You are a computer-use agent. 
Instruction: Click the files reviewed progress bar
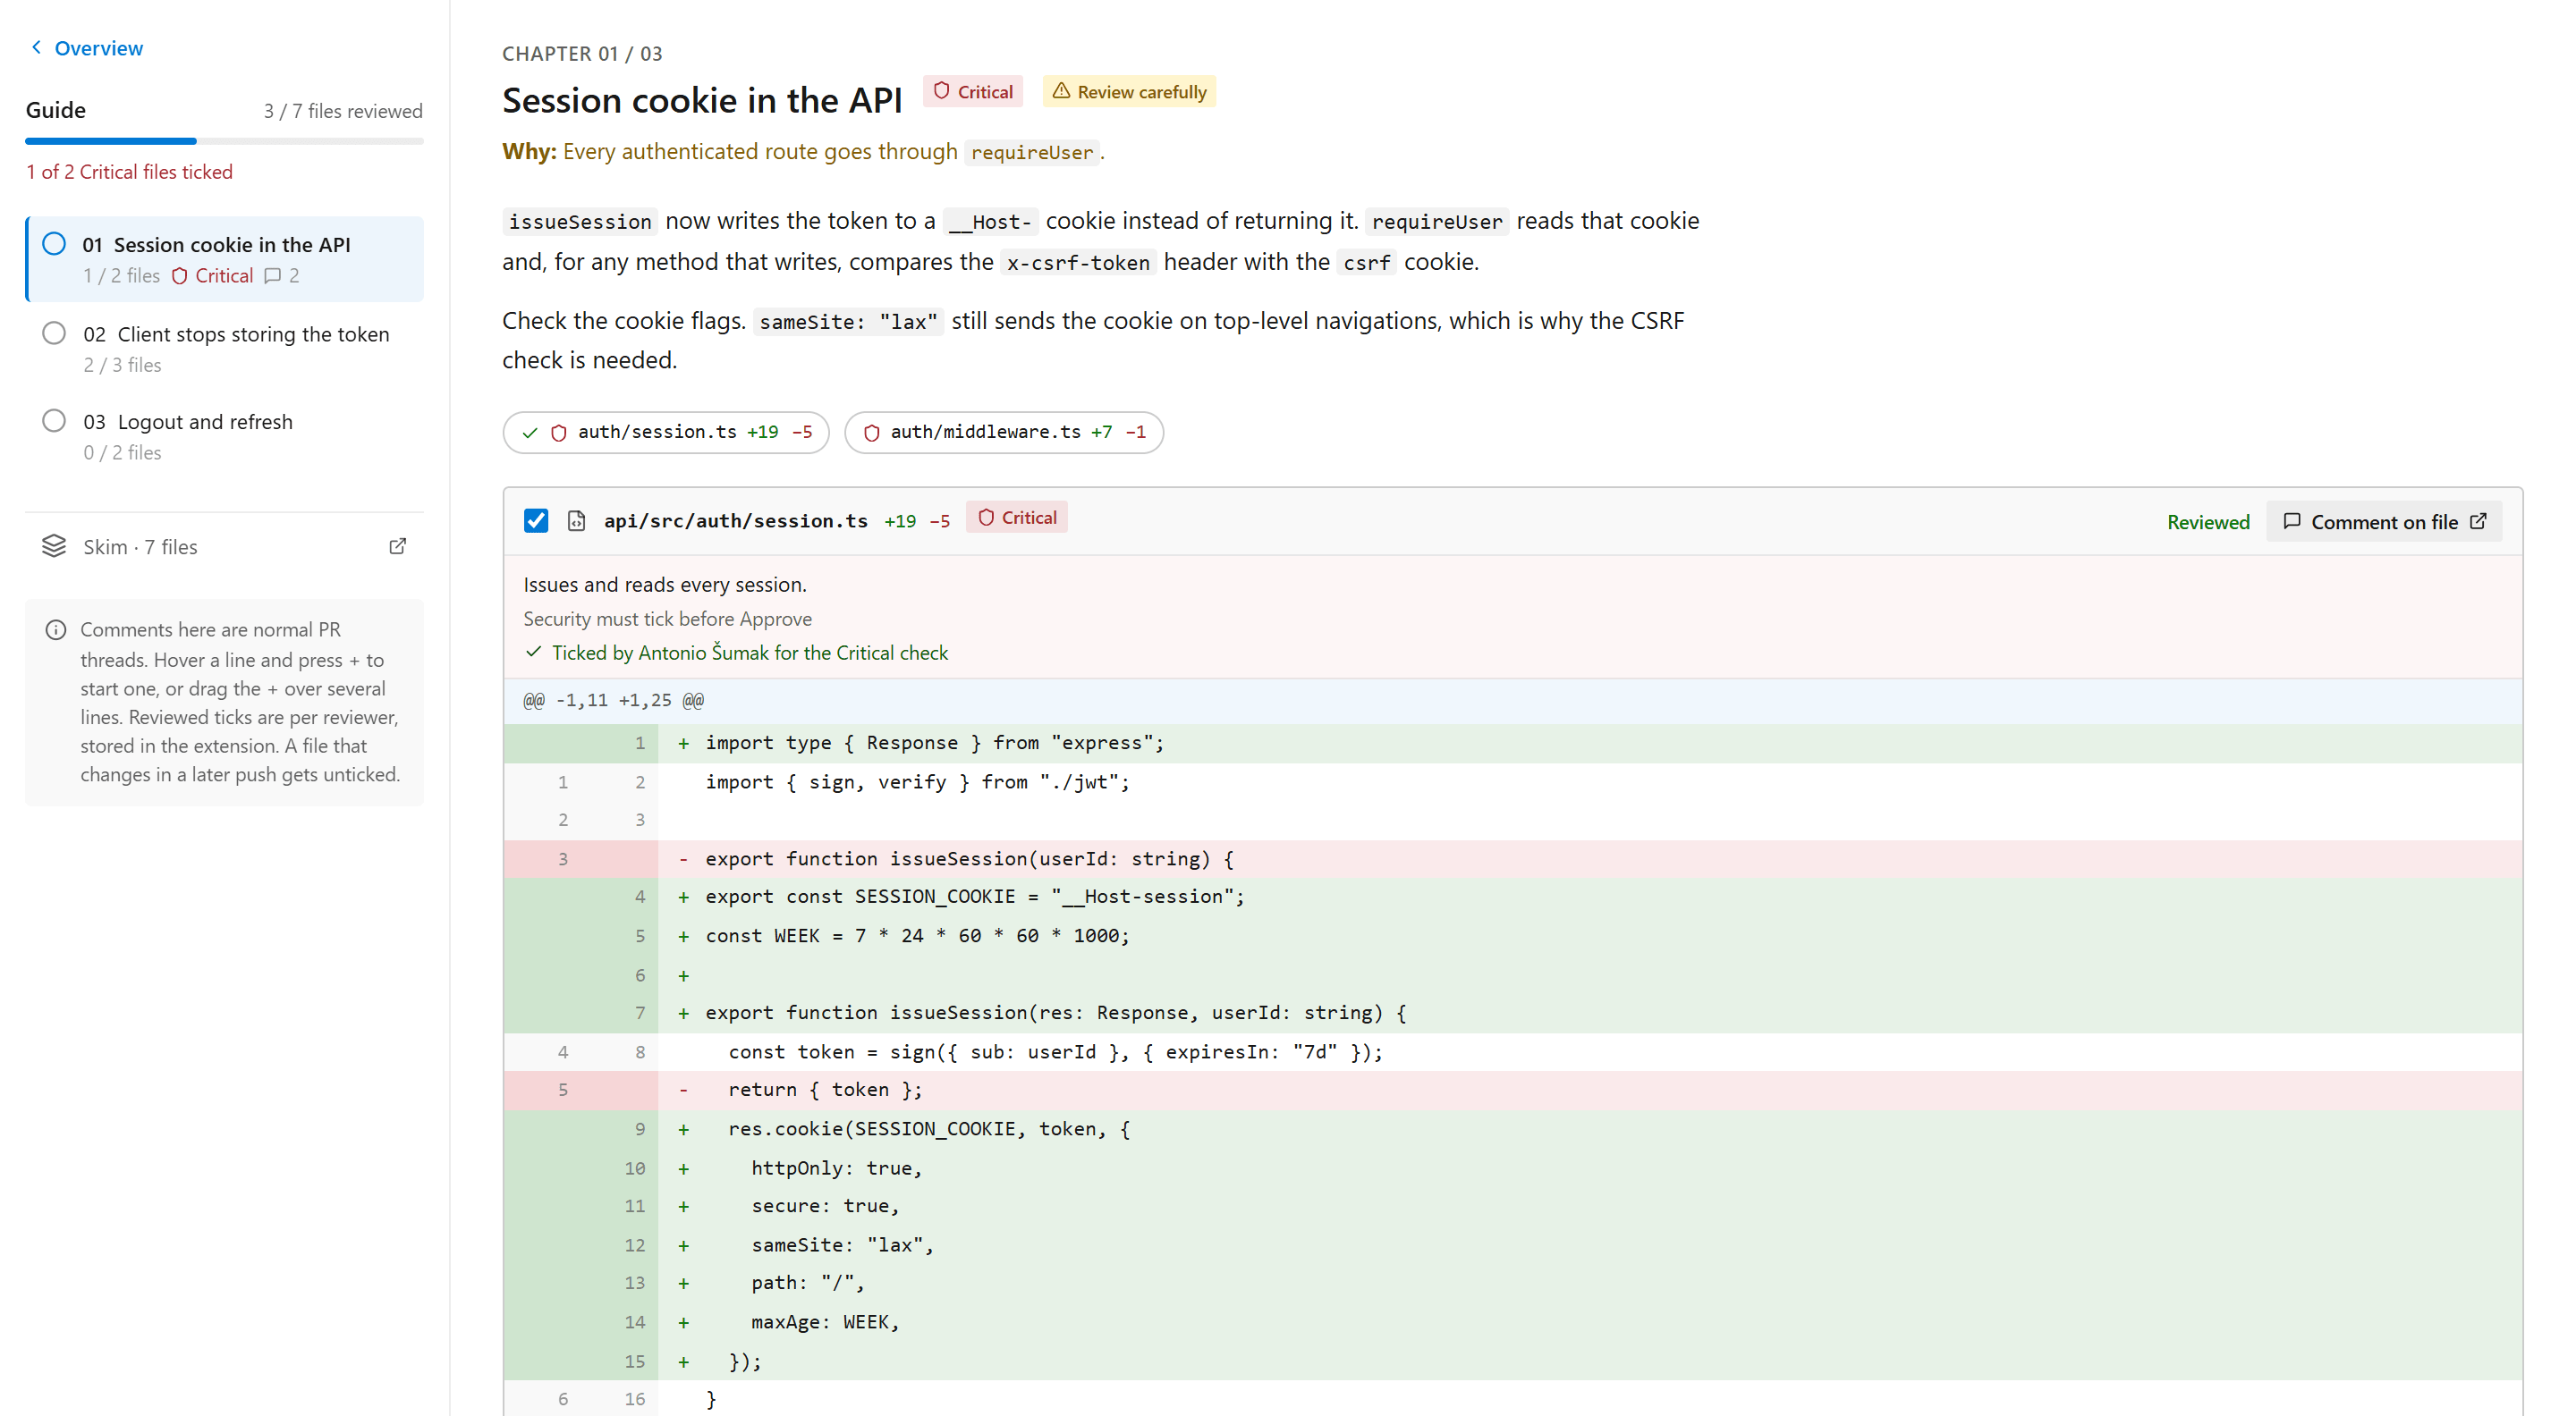224,141
